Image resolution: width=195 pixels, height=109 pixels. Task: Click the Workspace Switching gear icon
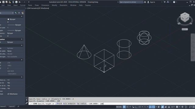[x=177, y=107]
